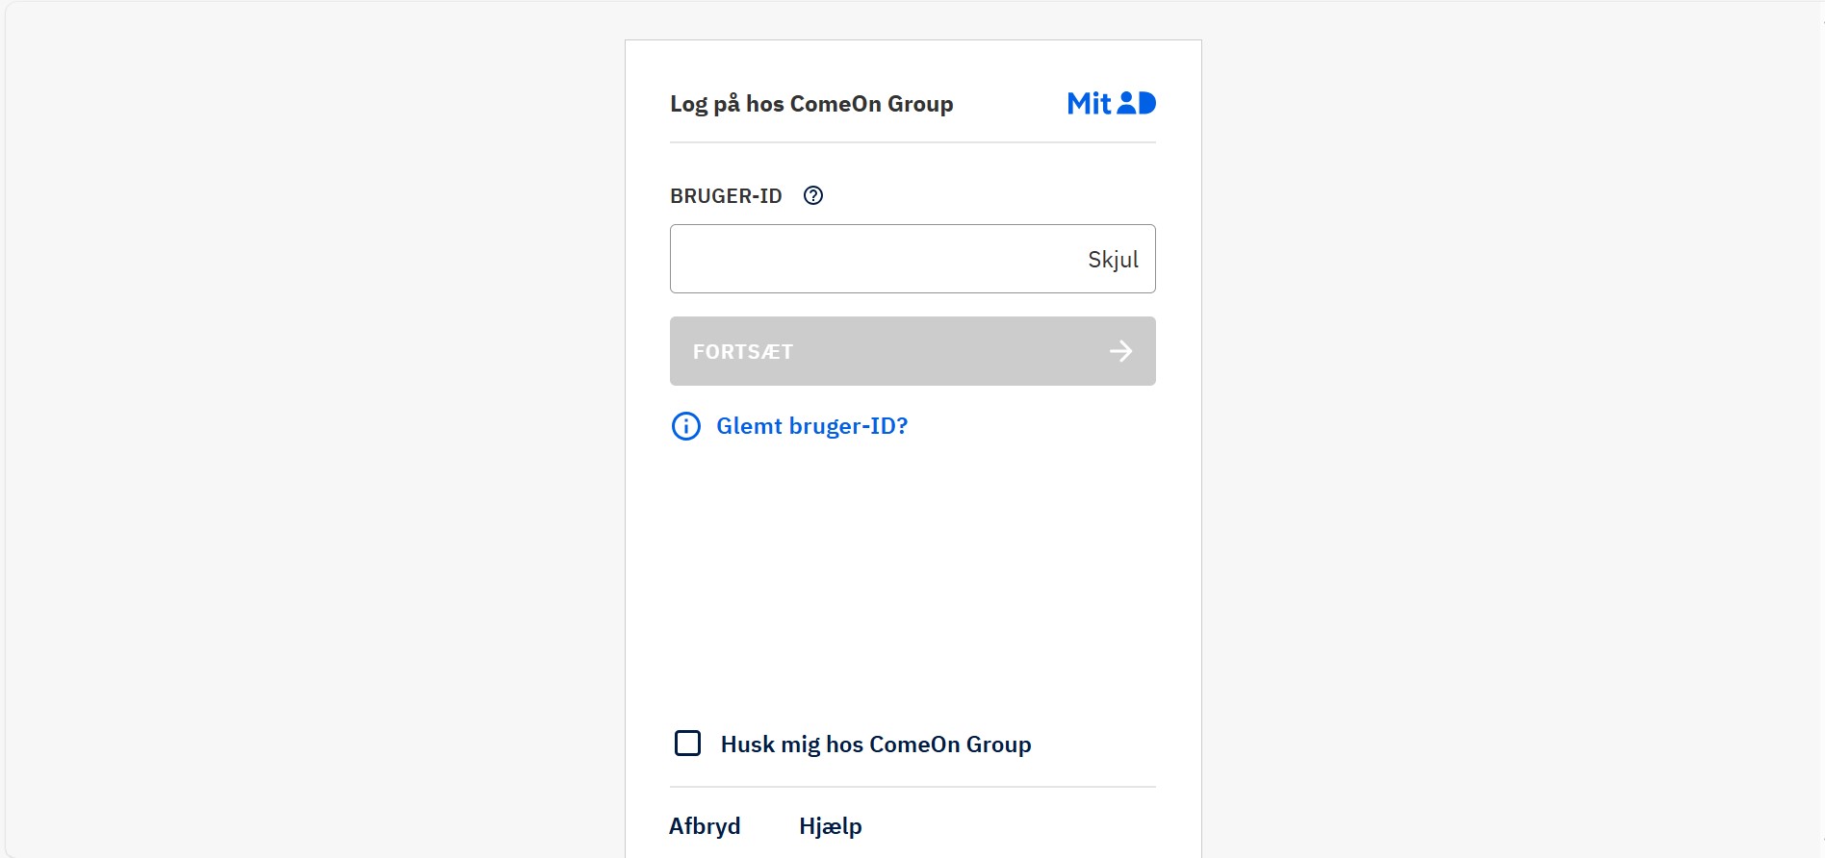This screenshot has width=1825, height=858.
Task: Click the question mark icon beside BRUGER-ID
Action: [813, 195]
